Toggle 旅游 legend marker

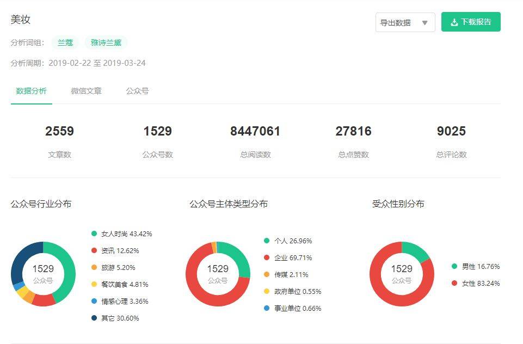(x=94, y=267)
